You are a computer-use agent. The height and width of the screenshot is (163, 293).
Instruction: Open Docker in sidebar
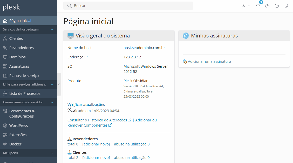click(x=28, y=144)
